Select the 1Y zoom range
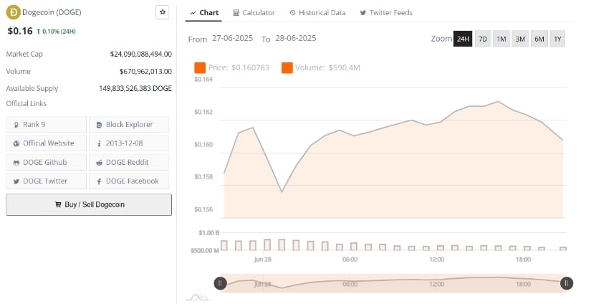The width and height of the screenshot is (591, 304). click(557, 39)
